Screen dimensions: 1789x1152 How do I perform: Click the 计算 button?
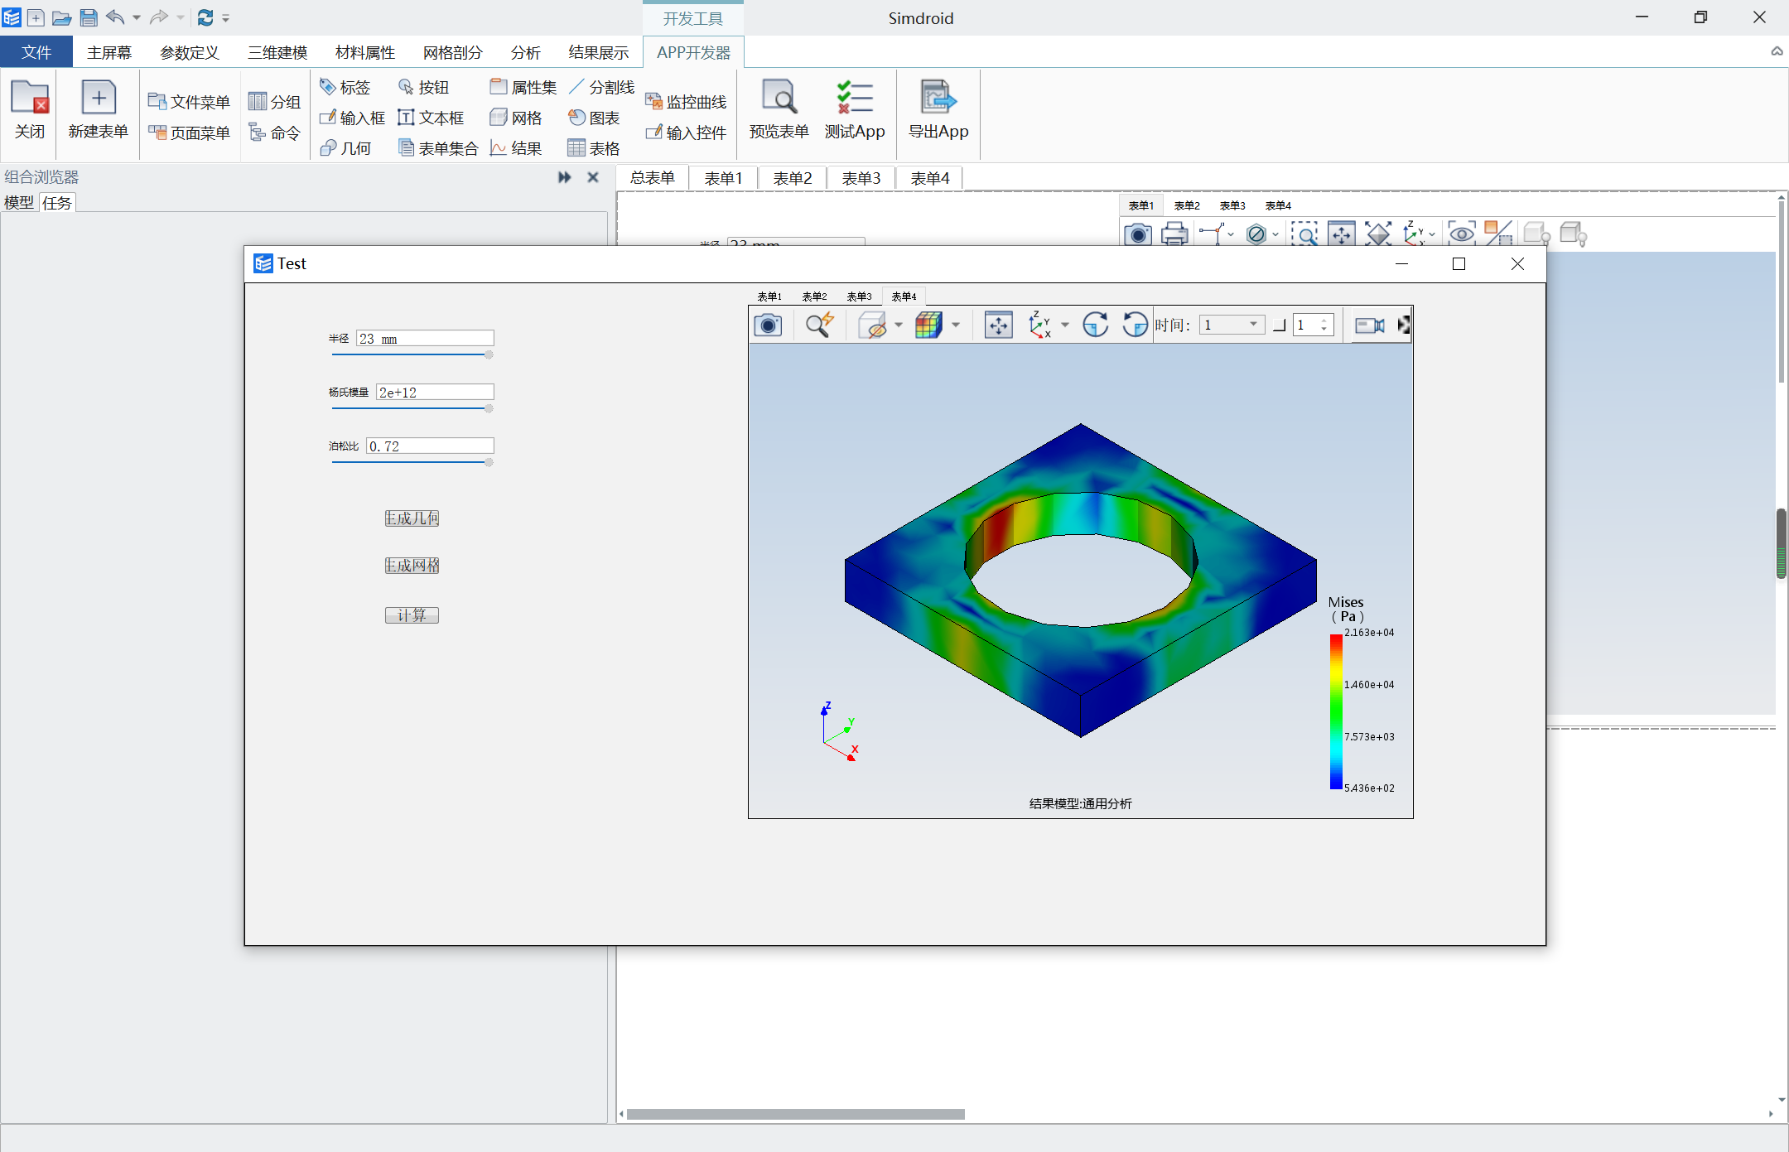click(x=412, y=615)
